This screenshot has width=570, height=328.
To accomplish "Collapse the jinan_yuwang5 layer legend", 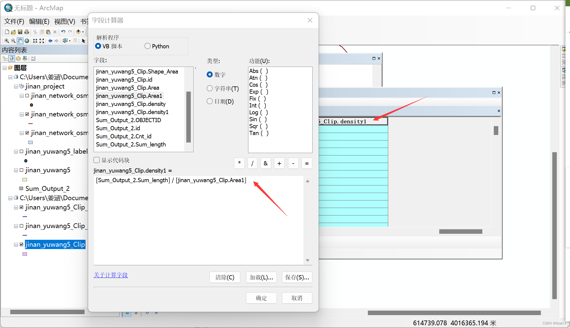I will click(16, 170).
